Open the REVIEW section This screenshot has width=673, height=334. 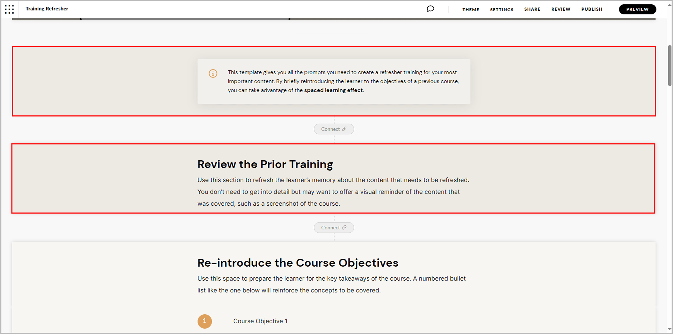click(x=561, y=9)
